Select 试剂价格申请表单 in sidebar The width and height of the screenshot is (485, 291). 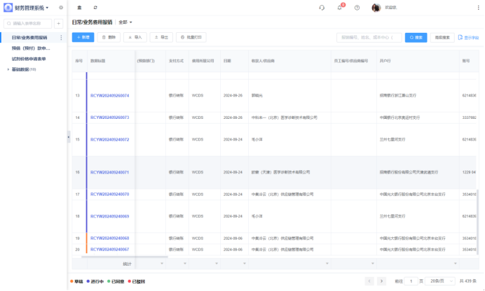[x=29, y=59]
